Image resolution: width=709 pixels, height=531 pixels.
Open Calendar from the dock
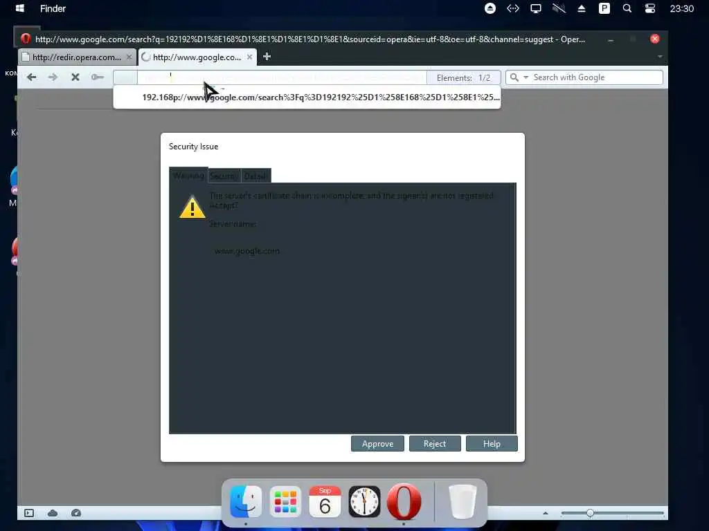325,502
